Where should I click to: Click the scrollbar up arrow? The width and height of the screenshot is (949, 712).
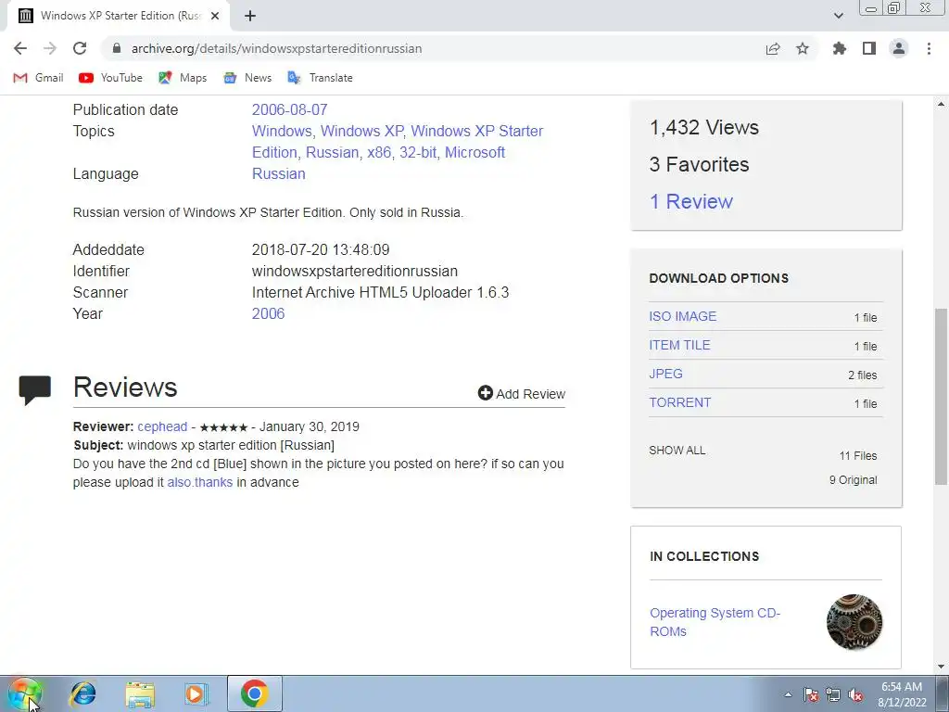pyautogui.click(x=941, y=104)
